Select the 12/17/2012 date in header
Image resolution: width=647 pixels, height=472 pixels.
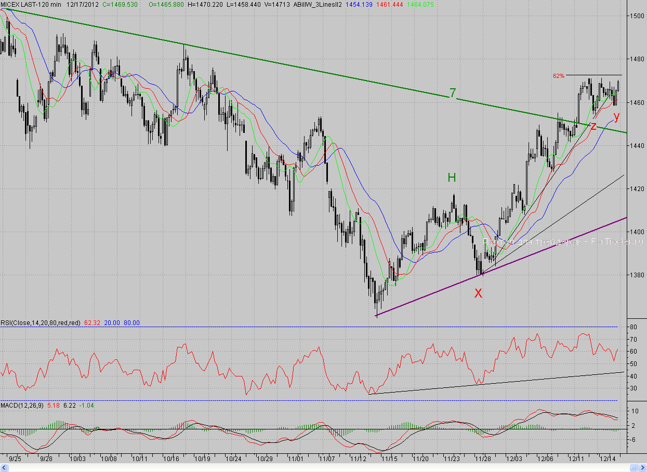click(x=82, y=4)
